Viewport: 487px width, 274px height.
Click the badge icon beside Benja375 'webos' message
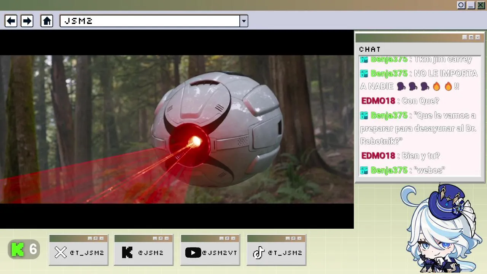364,170
